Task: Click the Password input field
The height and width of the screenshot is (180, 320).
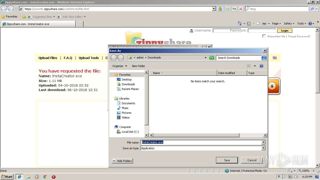Action: tap(262, 30)
